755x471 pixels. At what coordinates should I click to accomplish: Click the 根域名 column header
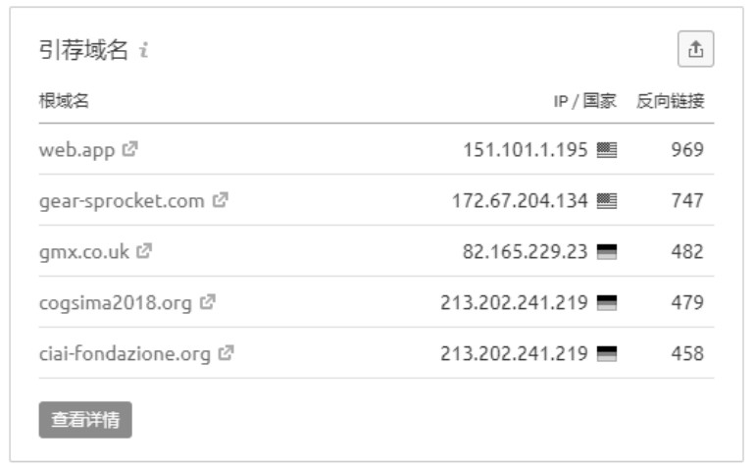(x=64, y=101)
